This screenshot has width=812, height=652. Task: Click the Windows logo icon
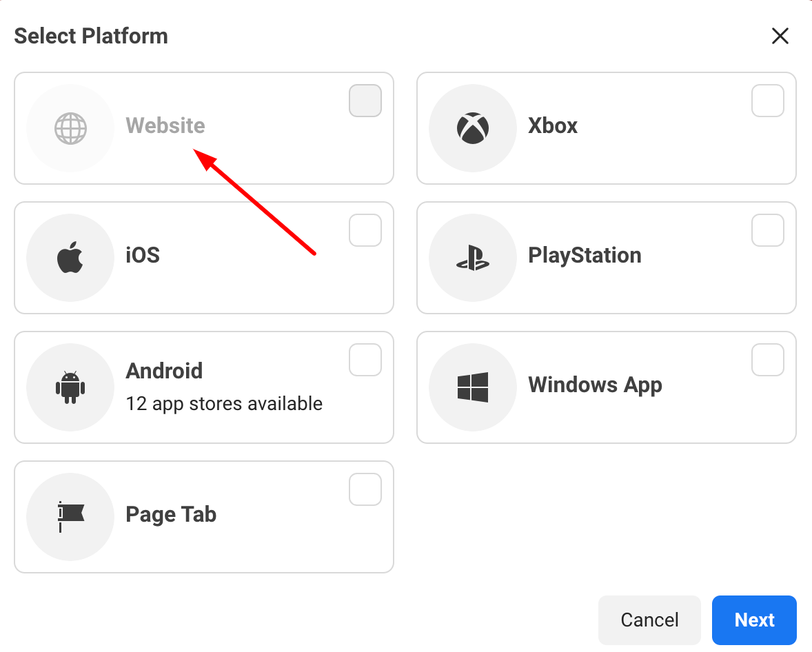[x=473, y=387]
